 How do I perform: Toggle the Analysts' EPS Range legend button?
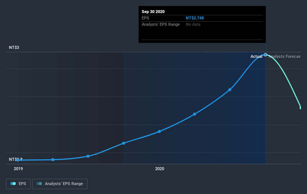click(x=60, y=184)
